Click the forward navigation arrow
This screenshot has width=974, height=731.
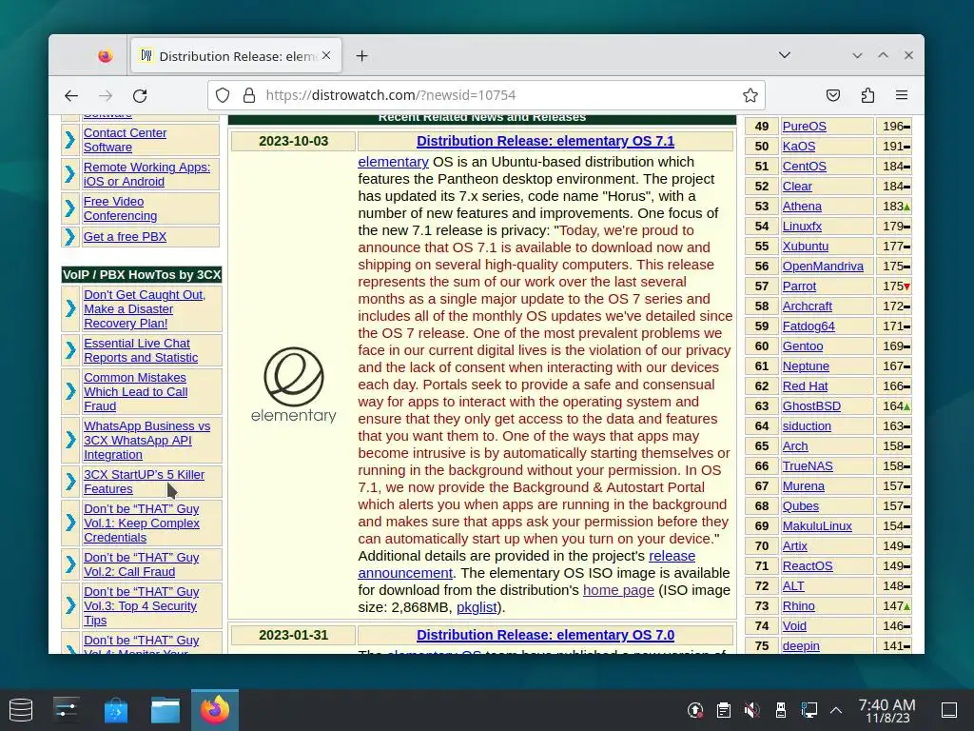106,96
